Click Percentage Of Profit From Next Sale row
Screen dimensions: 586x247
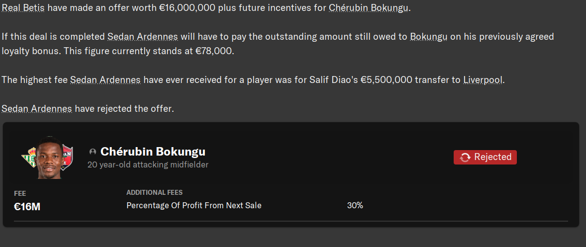(x=194, y=205)
